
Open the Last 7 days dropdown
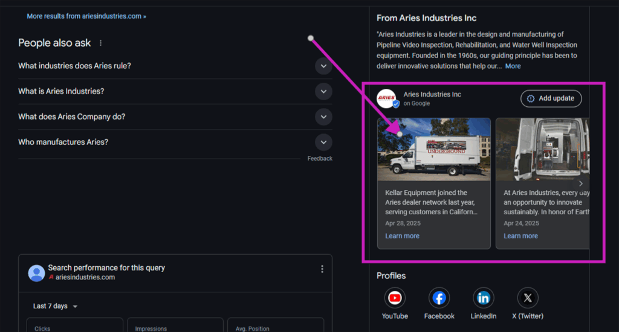pos(55,306)
